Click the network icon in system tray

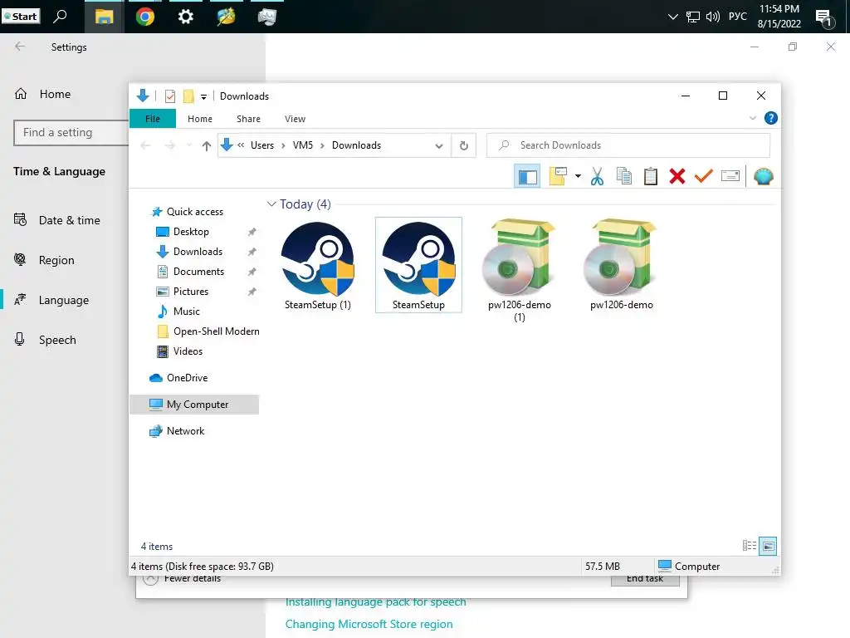click(693, 17)
